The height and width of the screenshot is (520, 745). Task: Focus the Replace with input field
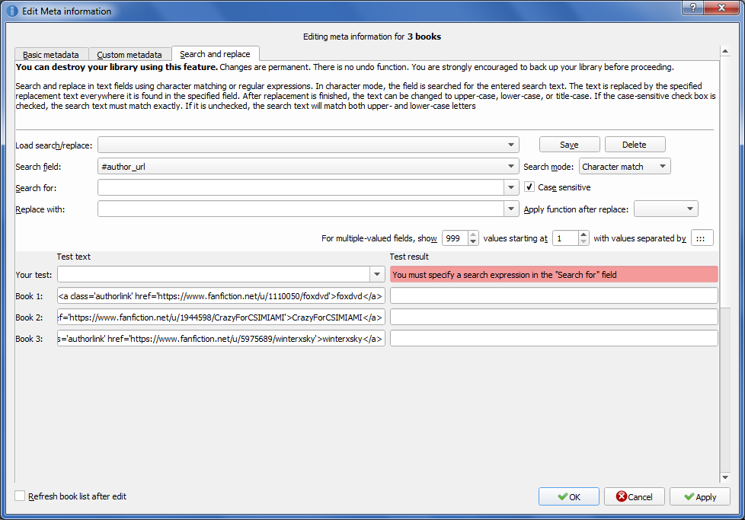tap(301, 209)
